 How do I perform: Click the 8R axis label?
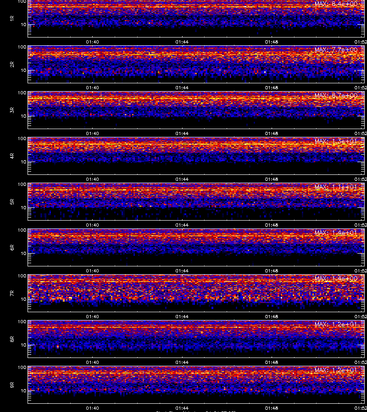12,339
